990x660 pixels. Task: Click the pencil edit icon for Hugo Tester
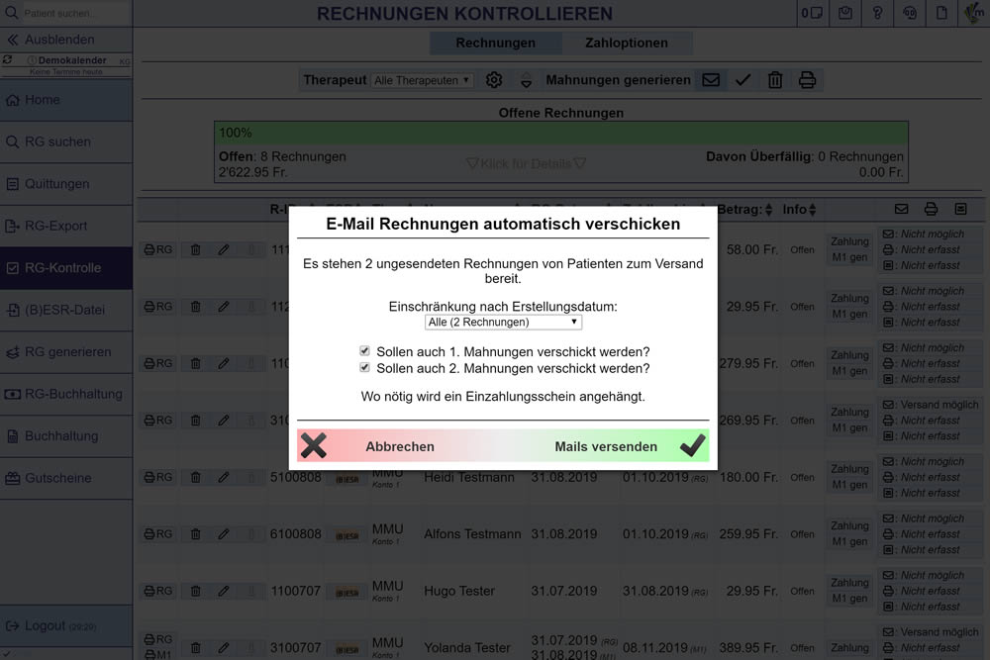tap(224, 591)
